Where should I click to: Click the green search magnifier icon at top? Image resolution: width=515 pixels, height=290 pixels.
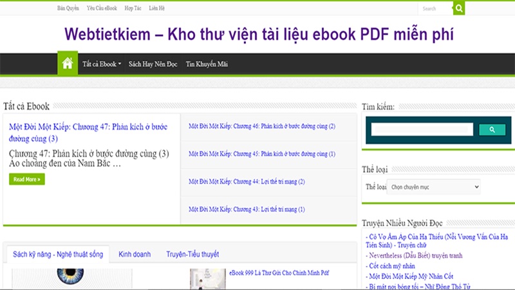(459, 8)
